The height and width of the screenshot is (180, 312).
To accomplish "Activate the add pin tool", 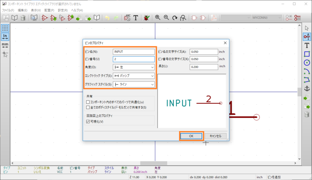I will 307,37.
